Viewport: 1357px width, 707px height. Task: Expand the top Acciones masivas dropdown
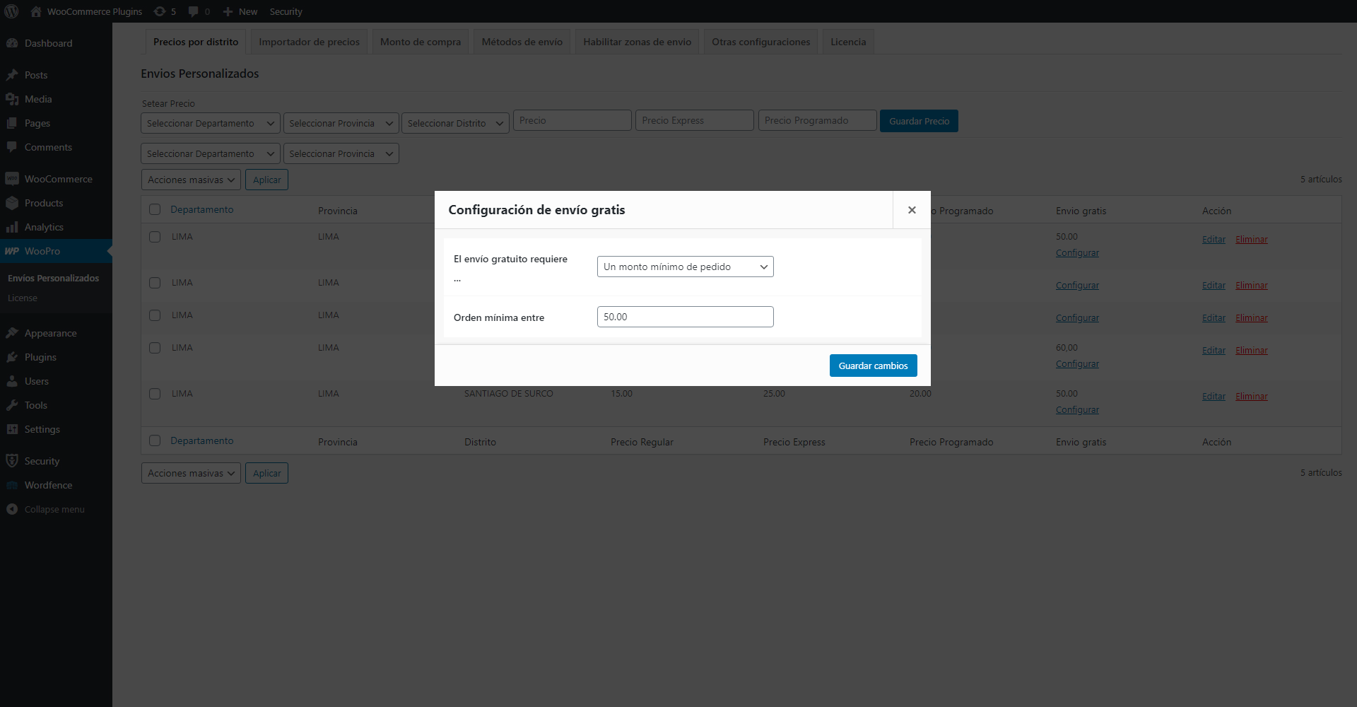(x=191, y=180)
